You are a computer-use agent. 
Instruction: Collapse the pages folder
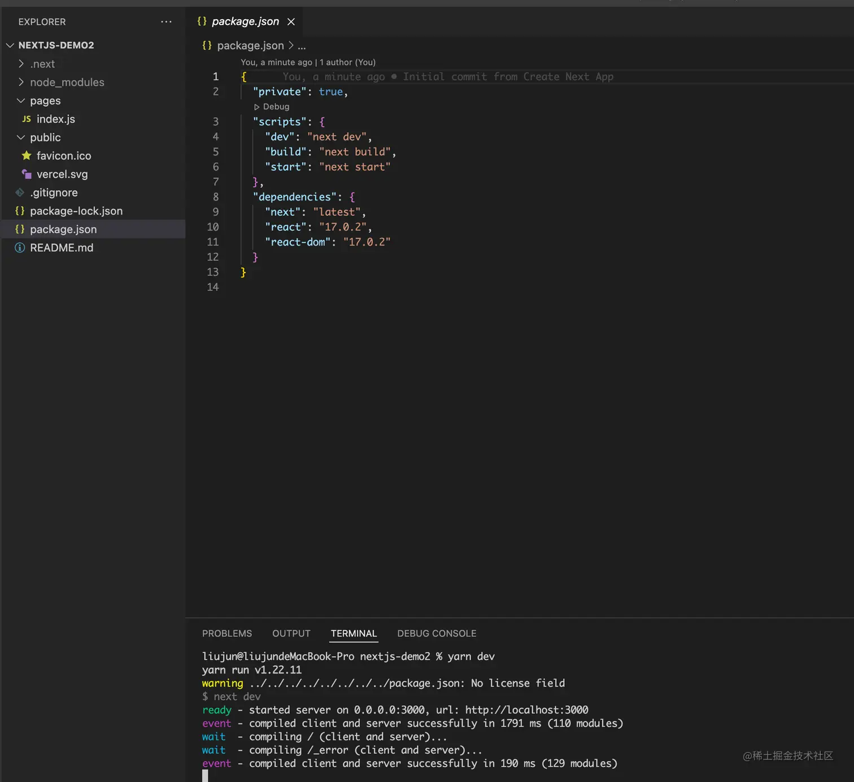21,101
